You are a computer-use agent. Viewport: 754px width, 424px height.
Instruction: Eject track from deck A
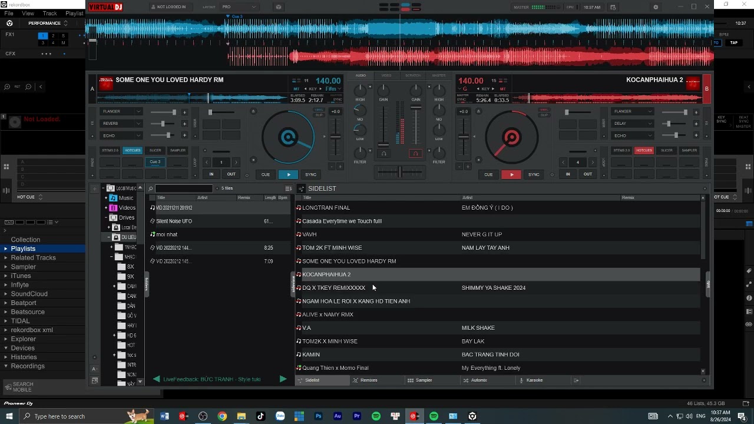(x=253, y=111)
